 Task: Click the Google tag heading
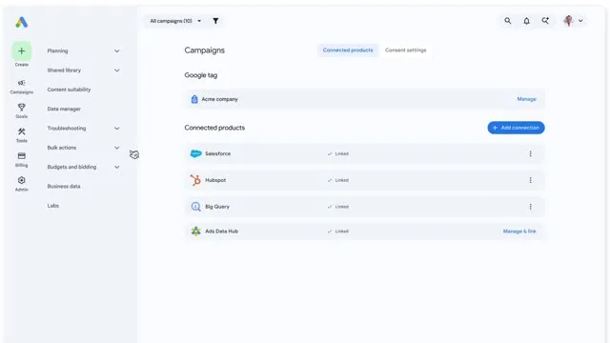[201, 75]
